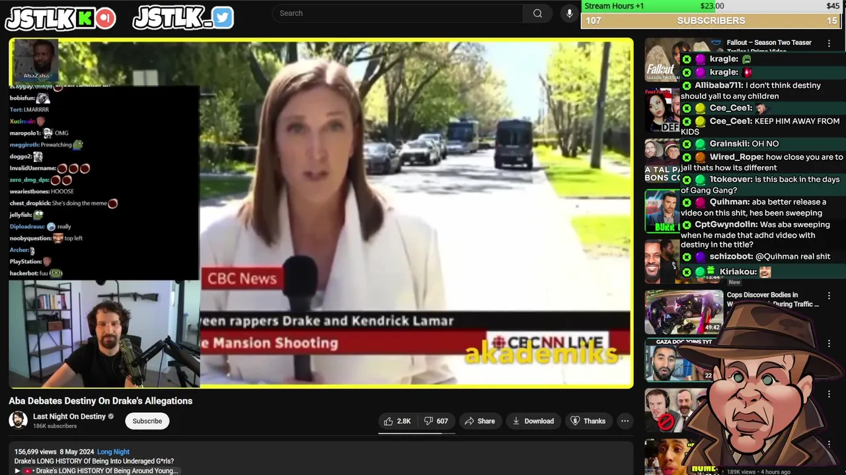Click schizobot's chat username
This screenshot has width=846, height=475.
[x=731, y=257]
